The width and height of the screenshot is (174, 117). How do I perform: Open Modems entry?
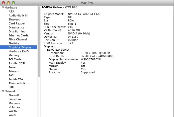(14, 104)
